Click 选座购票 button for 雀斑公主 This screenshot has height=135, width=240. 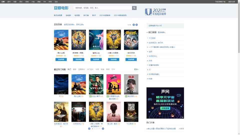96,59
